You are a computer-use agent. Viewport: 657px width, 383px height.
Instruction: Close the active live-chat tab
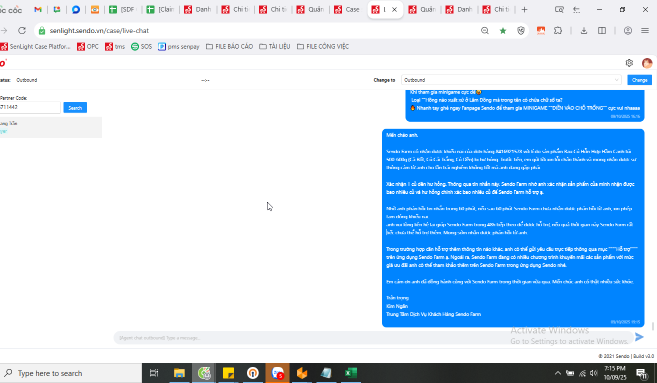(394, 10)
